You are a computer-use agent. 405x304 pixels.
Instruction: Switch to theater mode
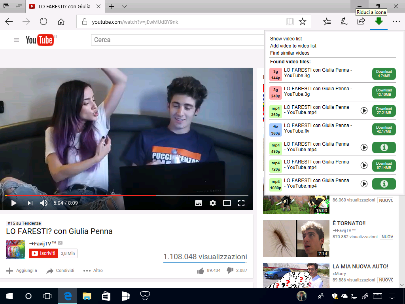[227, 203]
